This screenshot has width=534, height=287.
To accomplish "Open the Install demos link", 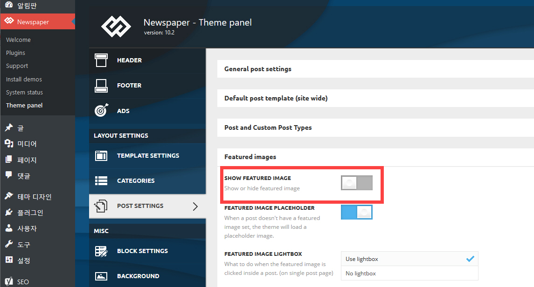I will point(24,79).
